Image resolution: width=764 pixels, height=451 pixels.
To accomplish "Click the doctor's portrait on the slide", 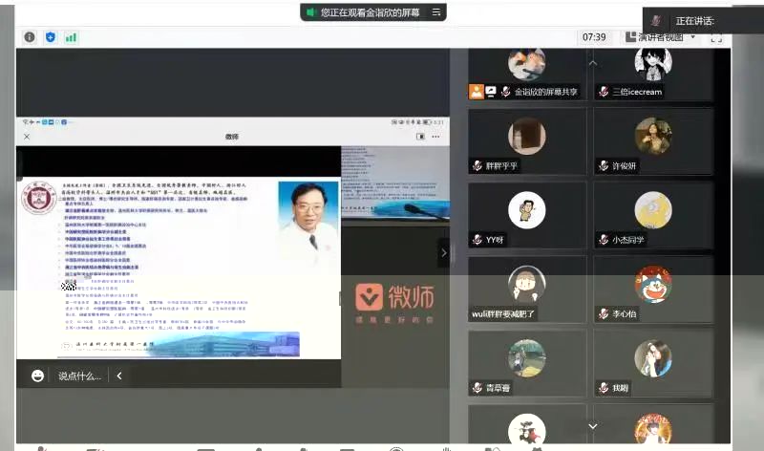I will coord(308,221).
